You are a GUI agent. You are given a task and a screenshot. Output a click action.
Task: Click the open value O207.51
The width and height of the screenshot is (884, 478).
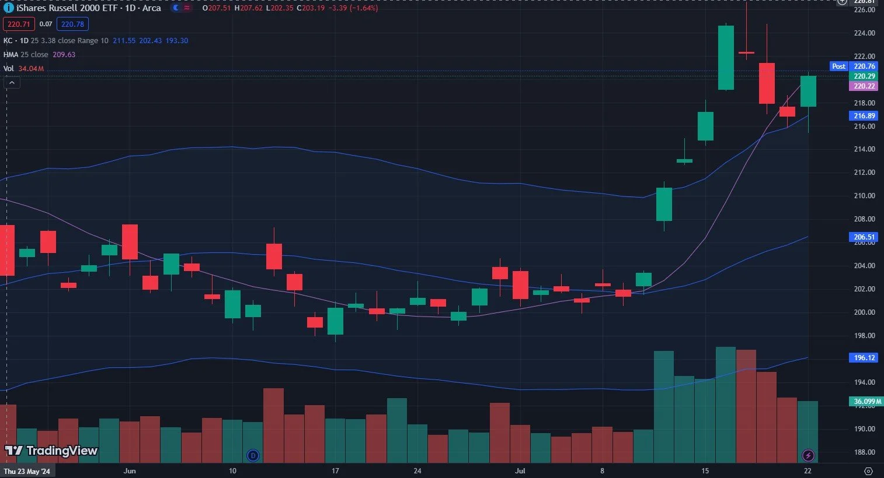[217, 8]
